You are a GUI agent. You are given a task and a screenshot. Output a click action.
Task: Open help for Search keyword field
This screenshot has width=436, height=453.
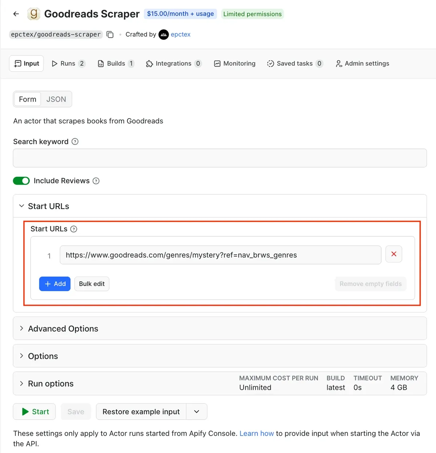[75, 142]
